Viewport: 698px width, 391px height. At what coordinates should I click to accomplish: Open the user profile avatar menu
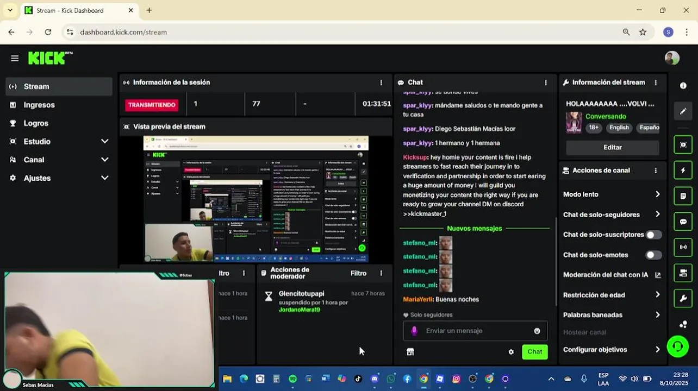tap(672, 58)
